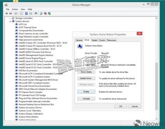This screenshot has height=129, width=165.
Task: Click the System devices category icon
Action: (13, 21)
